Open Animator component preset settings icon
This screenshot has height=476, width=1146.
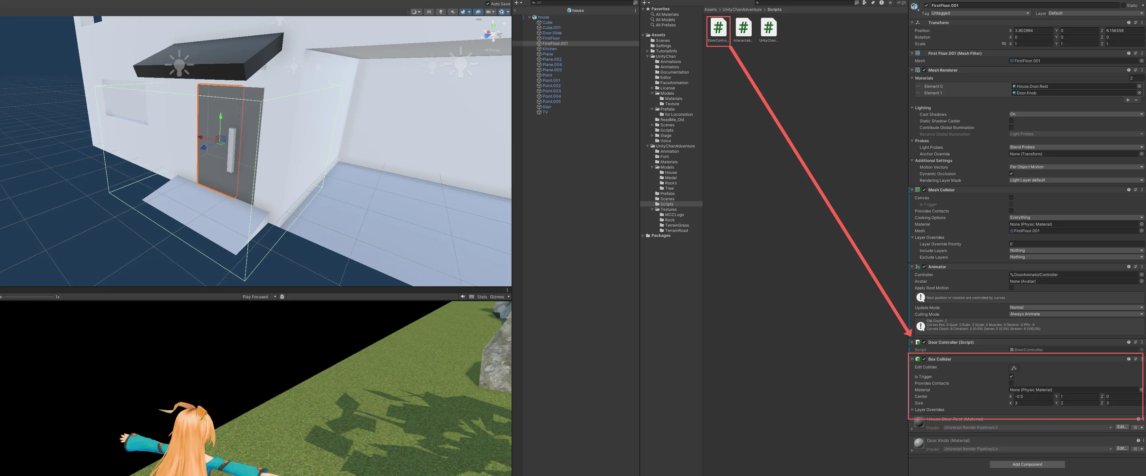pos(1135,267)
